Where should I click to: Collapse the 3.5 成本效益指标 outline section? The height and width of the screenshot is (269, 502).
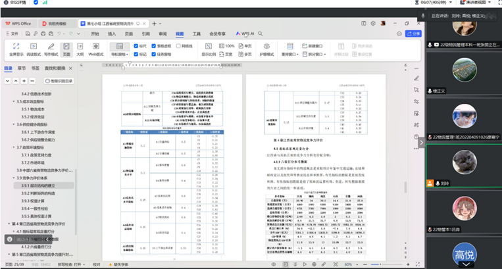point(14,102)
